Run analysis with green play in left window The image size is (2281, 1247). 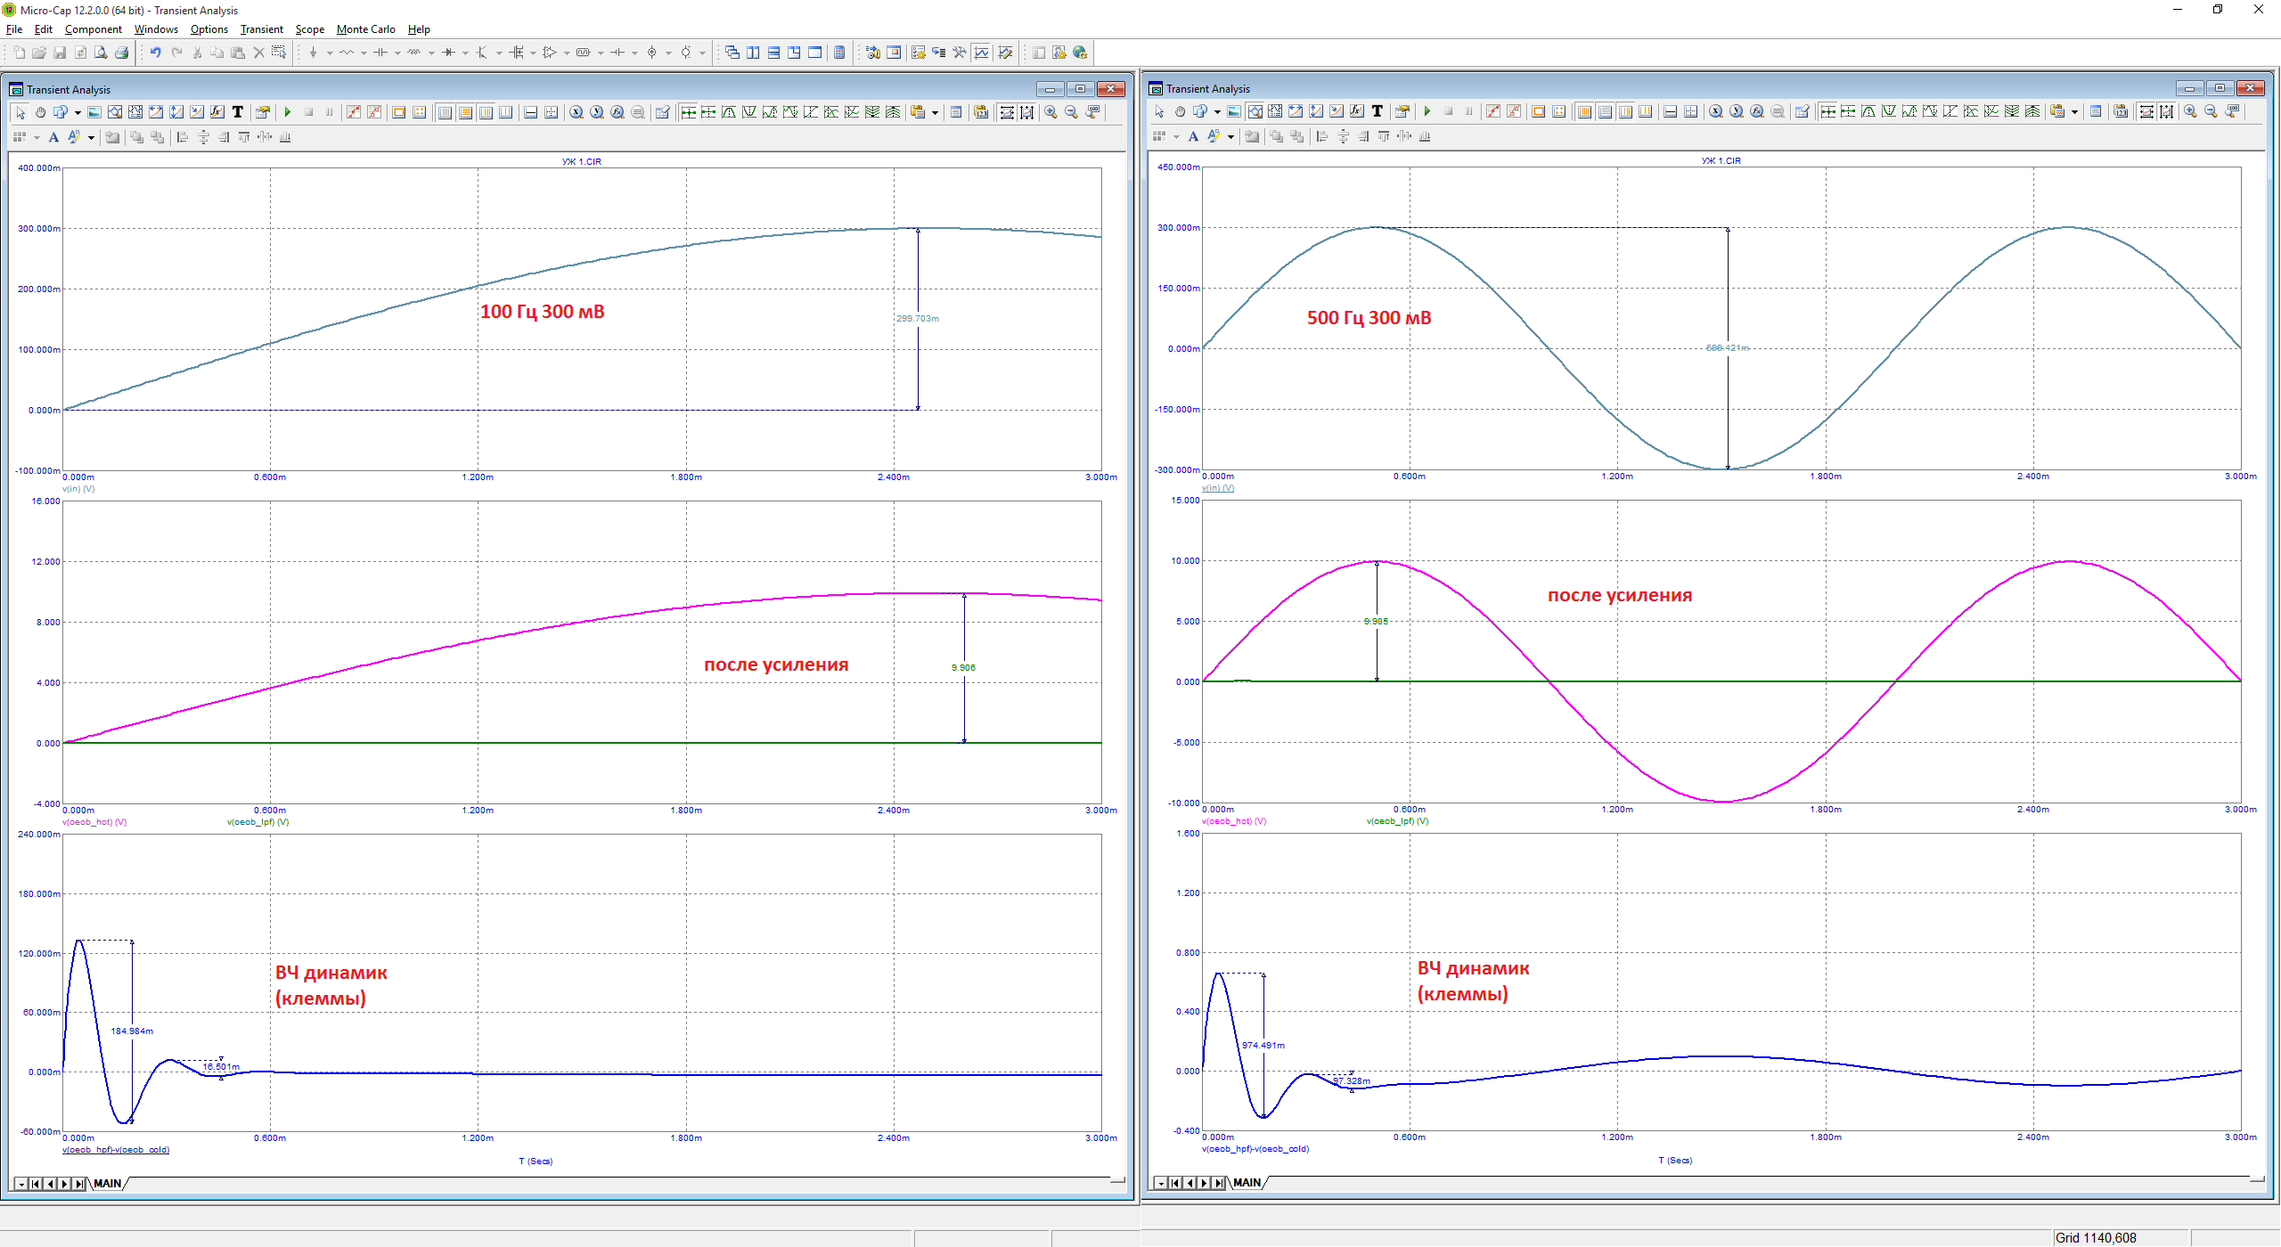coord(288,112)
